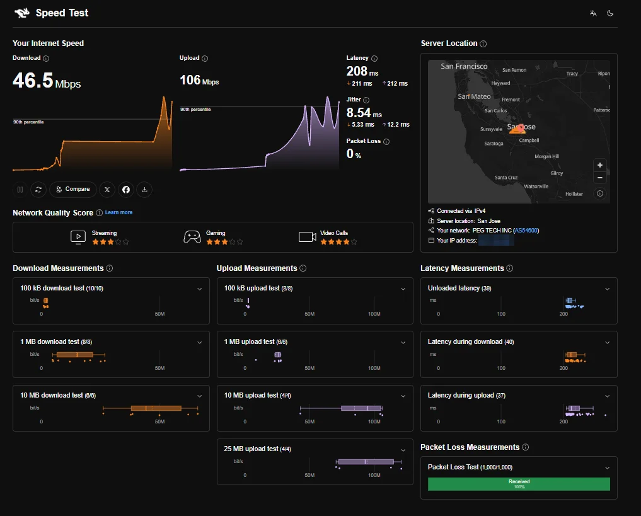This screenshot has width=641, height=516.
Task: Zoom in on the server map
Action: click(599, 165)
